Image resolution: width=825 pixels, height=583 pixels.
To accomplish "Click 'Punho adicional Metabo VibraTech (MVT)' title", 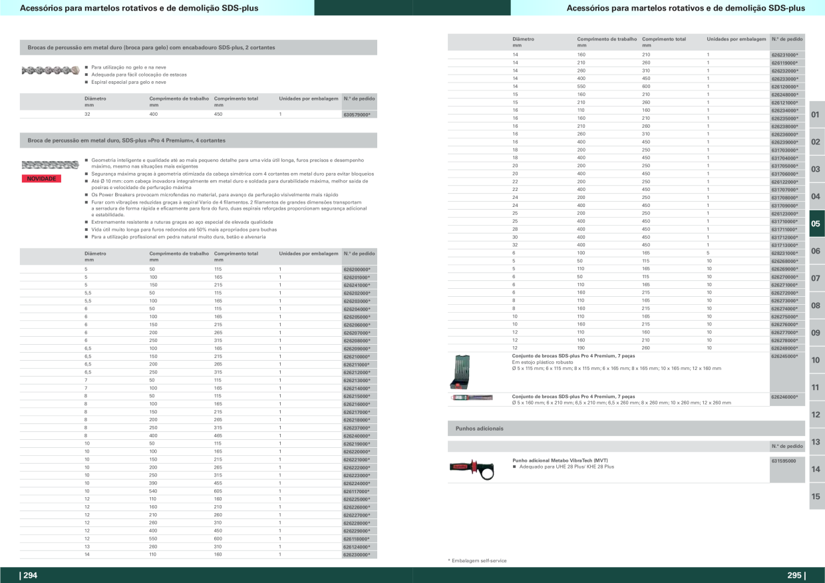I will [560, 461].
